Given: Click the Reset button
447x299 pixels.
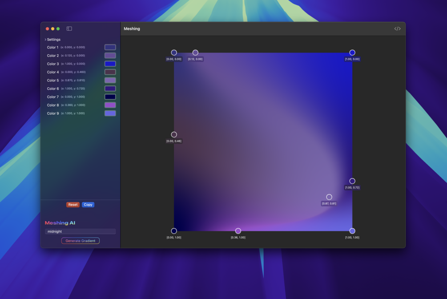Looking at the screenshot, I should pos(72,205).
